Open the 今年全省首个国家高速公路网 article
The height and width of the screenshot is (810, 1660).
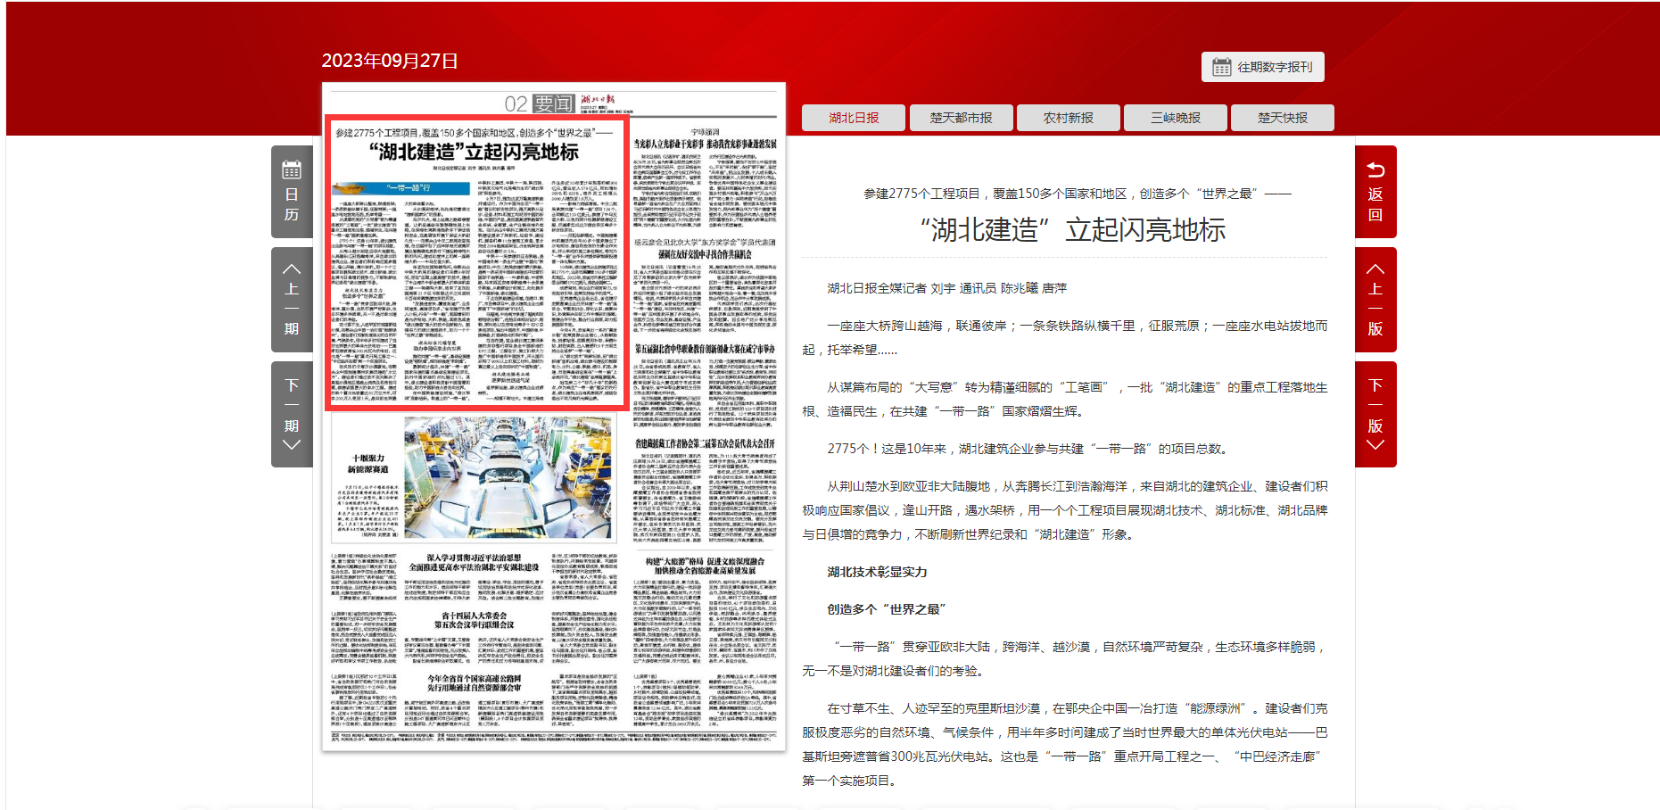point(474,700)
